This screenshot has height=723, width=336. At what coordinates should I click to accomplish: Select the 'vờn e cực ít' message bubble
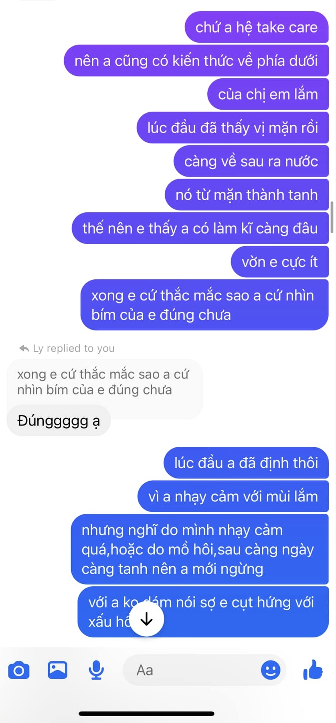(280, 262)
